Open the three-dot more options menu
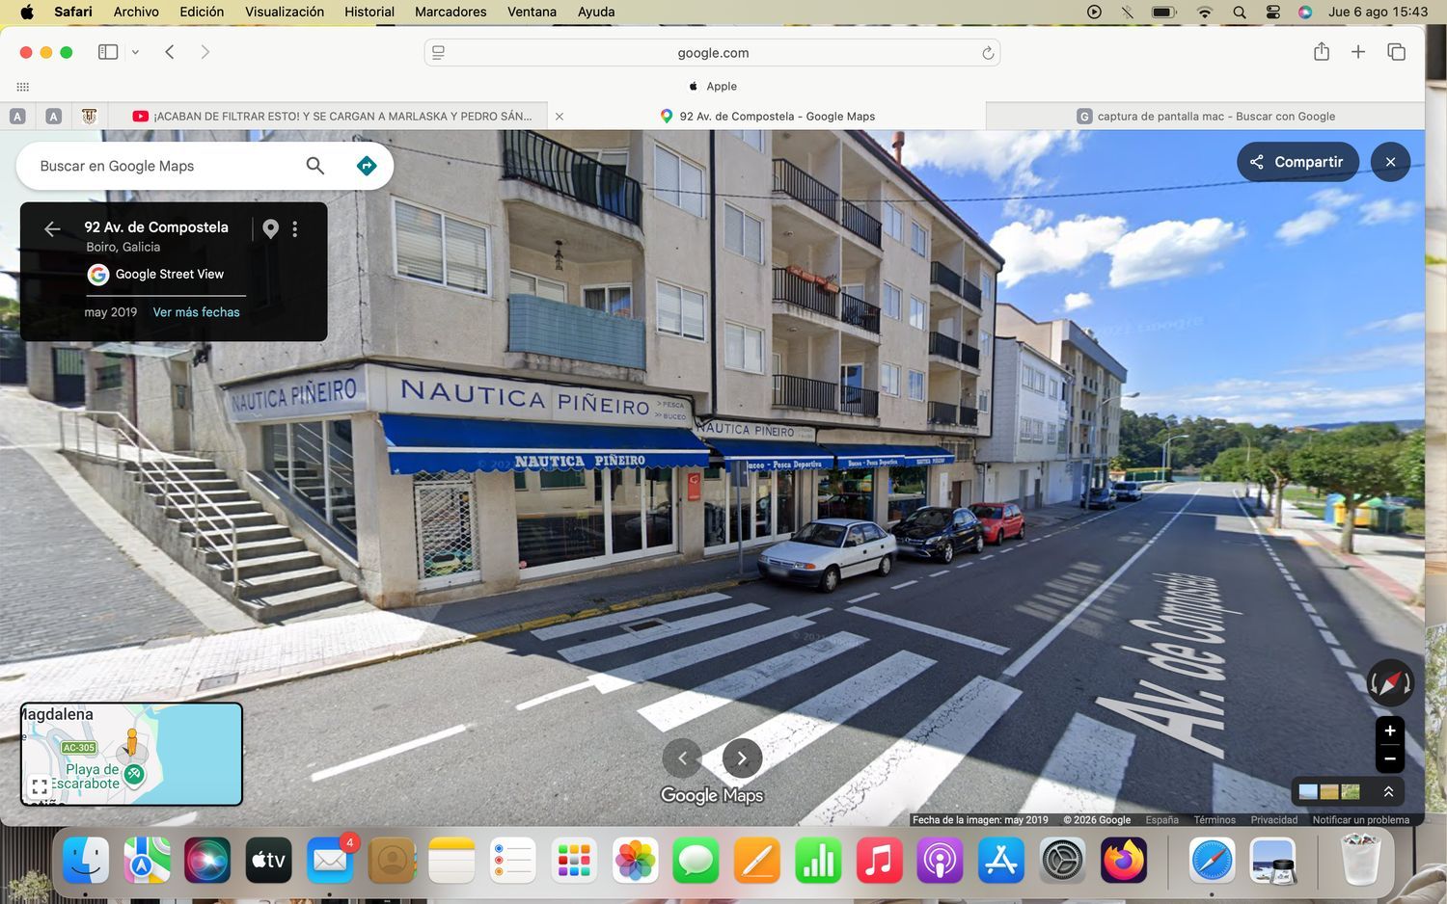The height and width of the screenshot is (904, 1447). [295, 228]
